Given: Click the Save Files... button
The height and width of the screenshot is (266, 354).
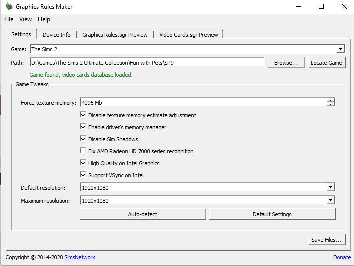Looking at the screenshot, I should (326, 240).
